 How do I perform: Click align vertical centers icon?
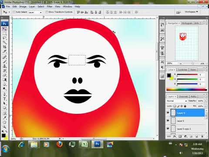[82, 12]
